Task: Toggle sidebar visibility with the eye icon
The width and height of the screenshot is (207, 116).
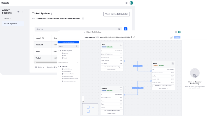Action: [171, 37]
